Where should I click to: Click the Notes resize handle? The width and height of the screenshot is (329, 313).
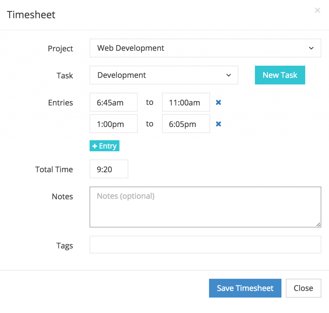coord(319,225)
